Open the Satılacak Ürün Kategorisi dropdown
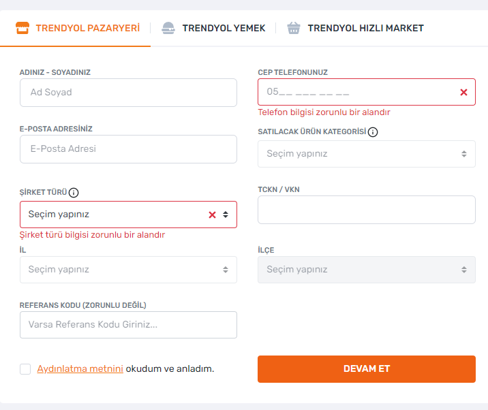The height and width of the screenshot is (410, 488). pos(366,154)
